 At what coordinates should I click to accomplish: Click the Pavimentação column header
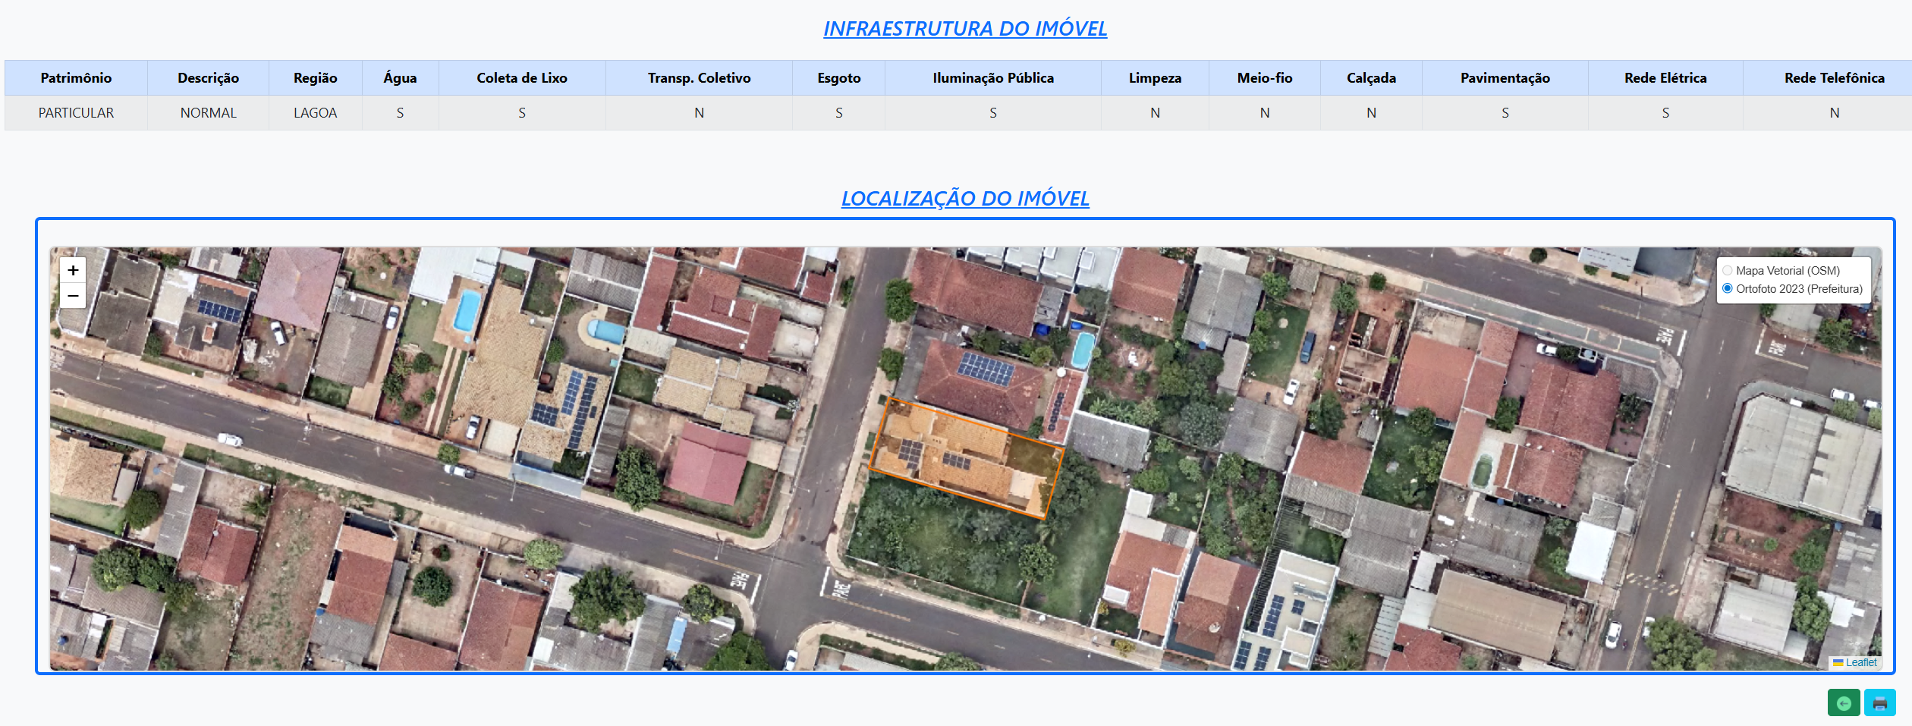(1505, 78)
